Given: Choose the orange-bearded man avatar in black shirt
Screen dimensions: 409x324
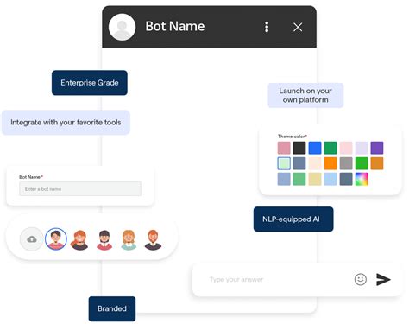Looking at the screenshot, I should click(153, 239).
